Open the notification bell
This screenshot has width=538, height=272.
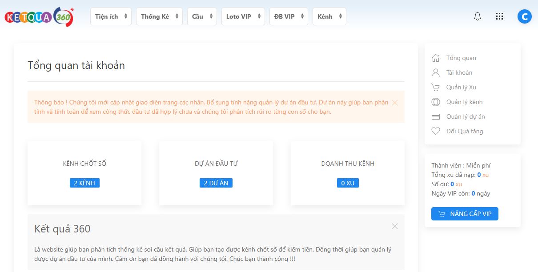[478, 16]
